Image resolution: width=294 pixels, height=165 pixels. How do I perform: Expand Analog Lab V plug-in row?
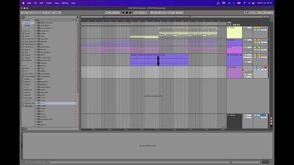coord(36,31)
